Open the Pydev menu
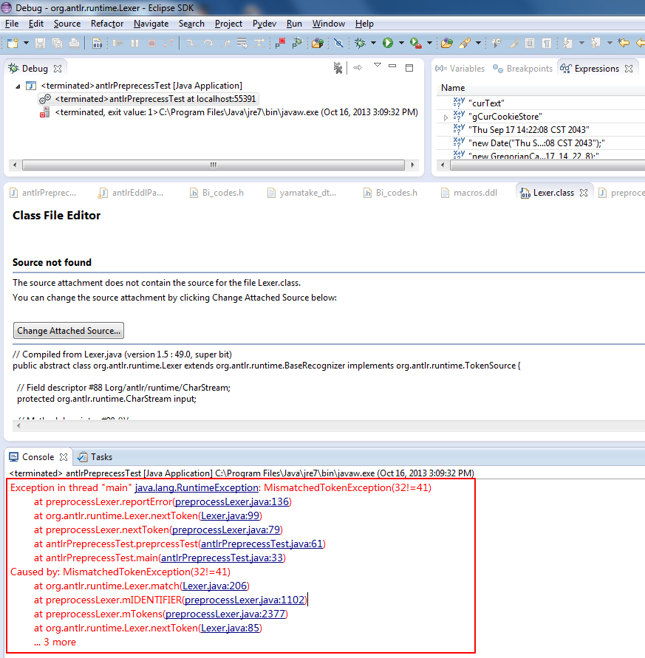The image size is (645, 658). coord(265,24)
